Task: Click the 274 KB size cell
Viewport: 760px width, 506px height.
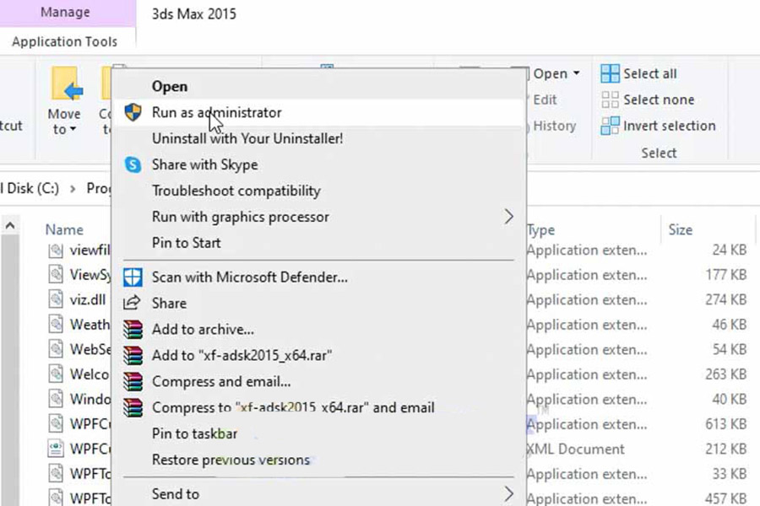Action: coord(725,299)
